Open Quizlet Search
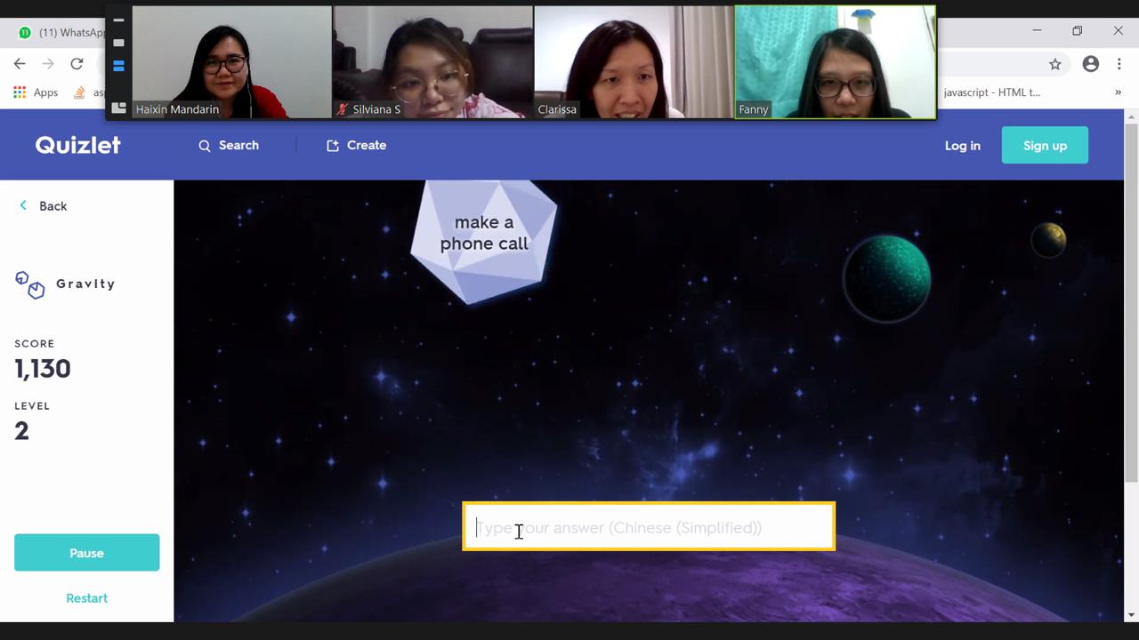This screenshot has width=1139, height=640. pos(229,145)
